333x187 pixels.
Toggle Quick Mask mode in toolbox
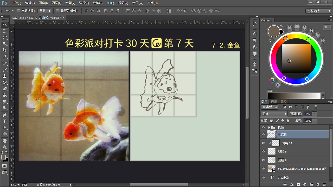(5, 166)
